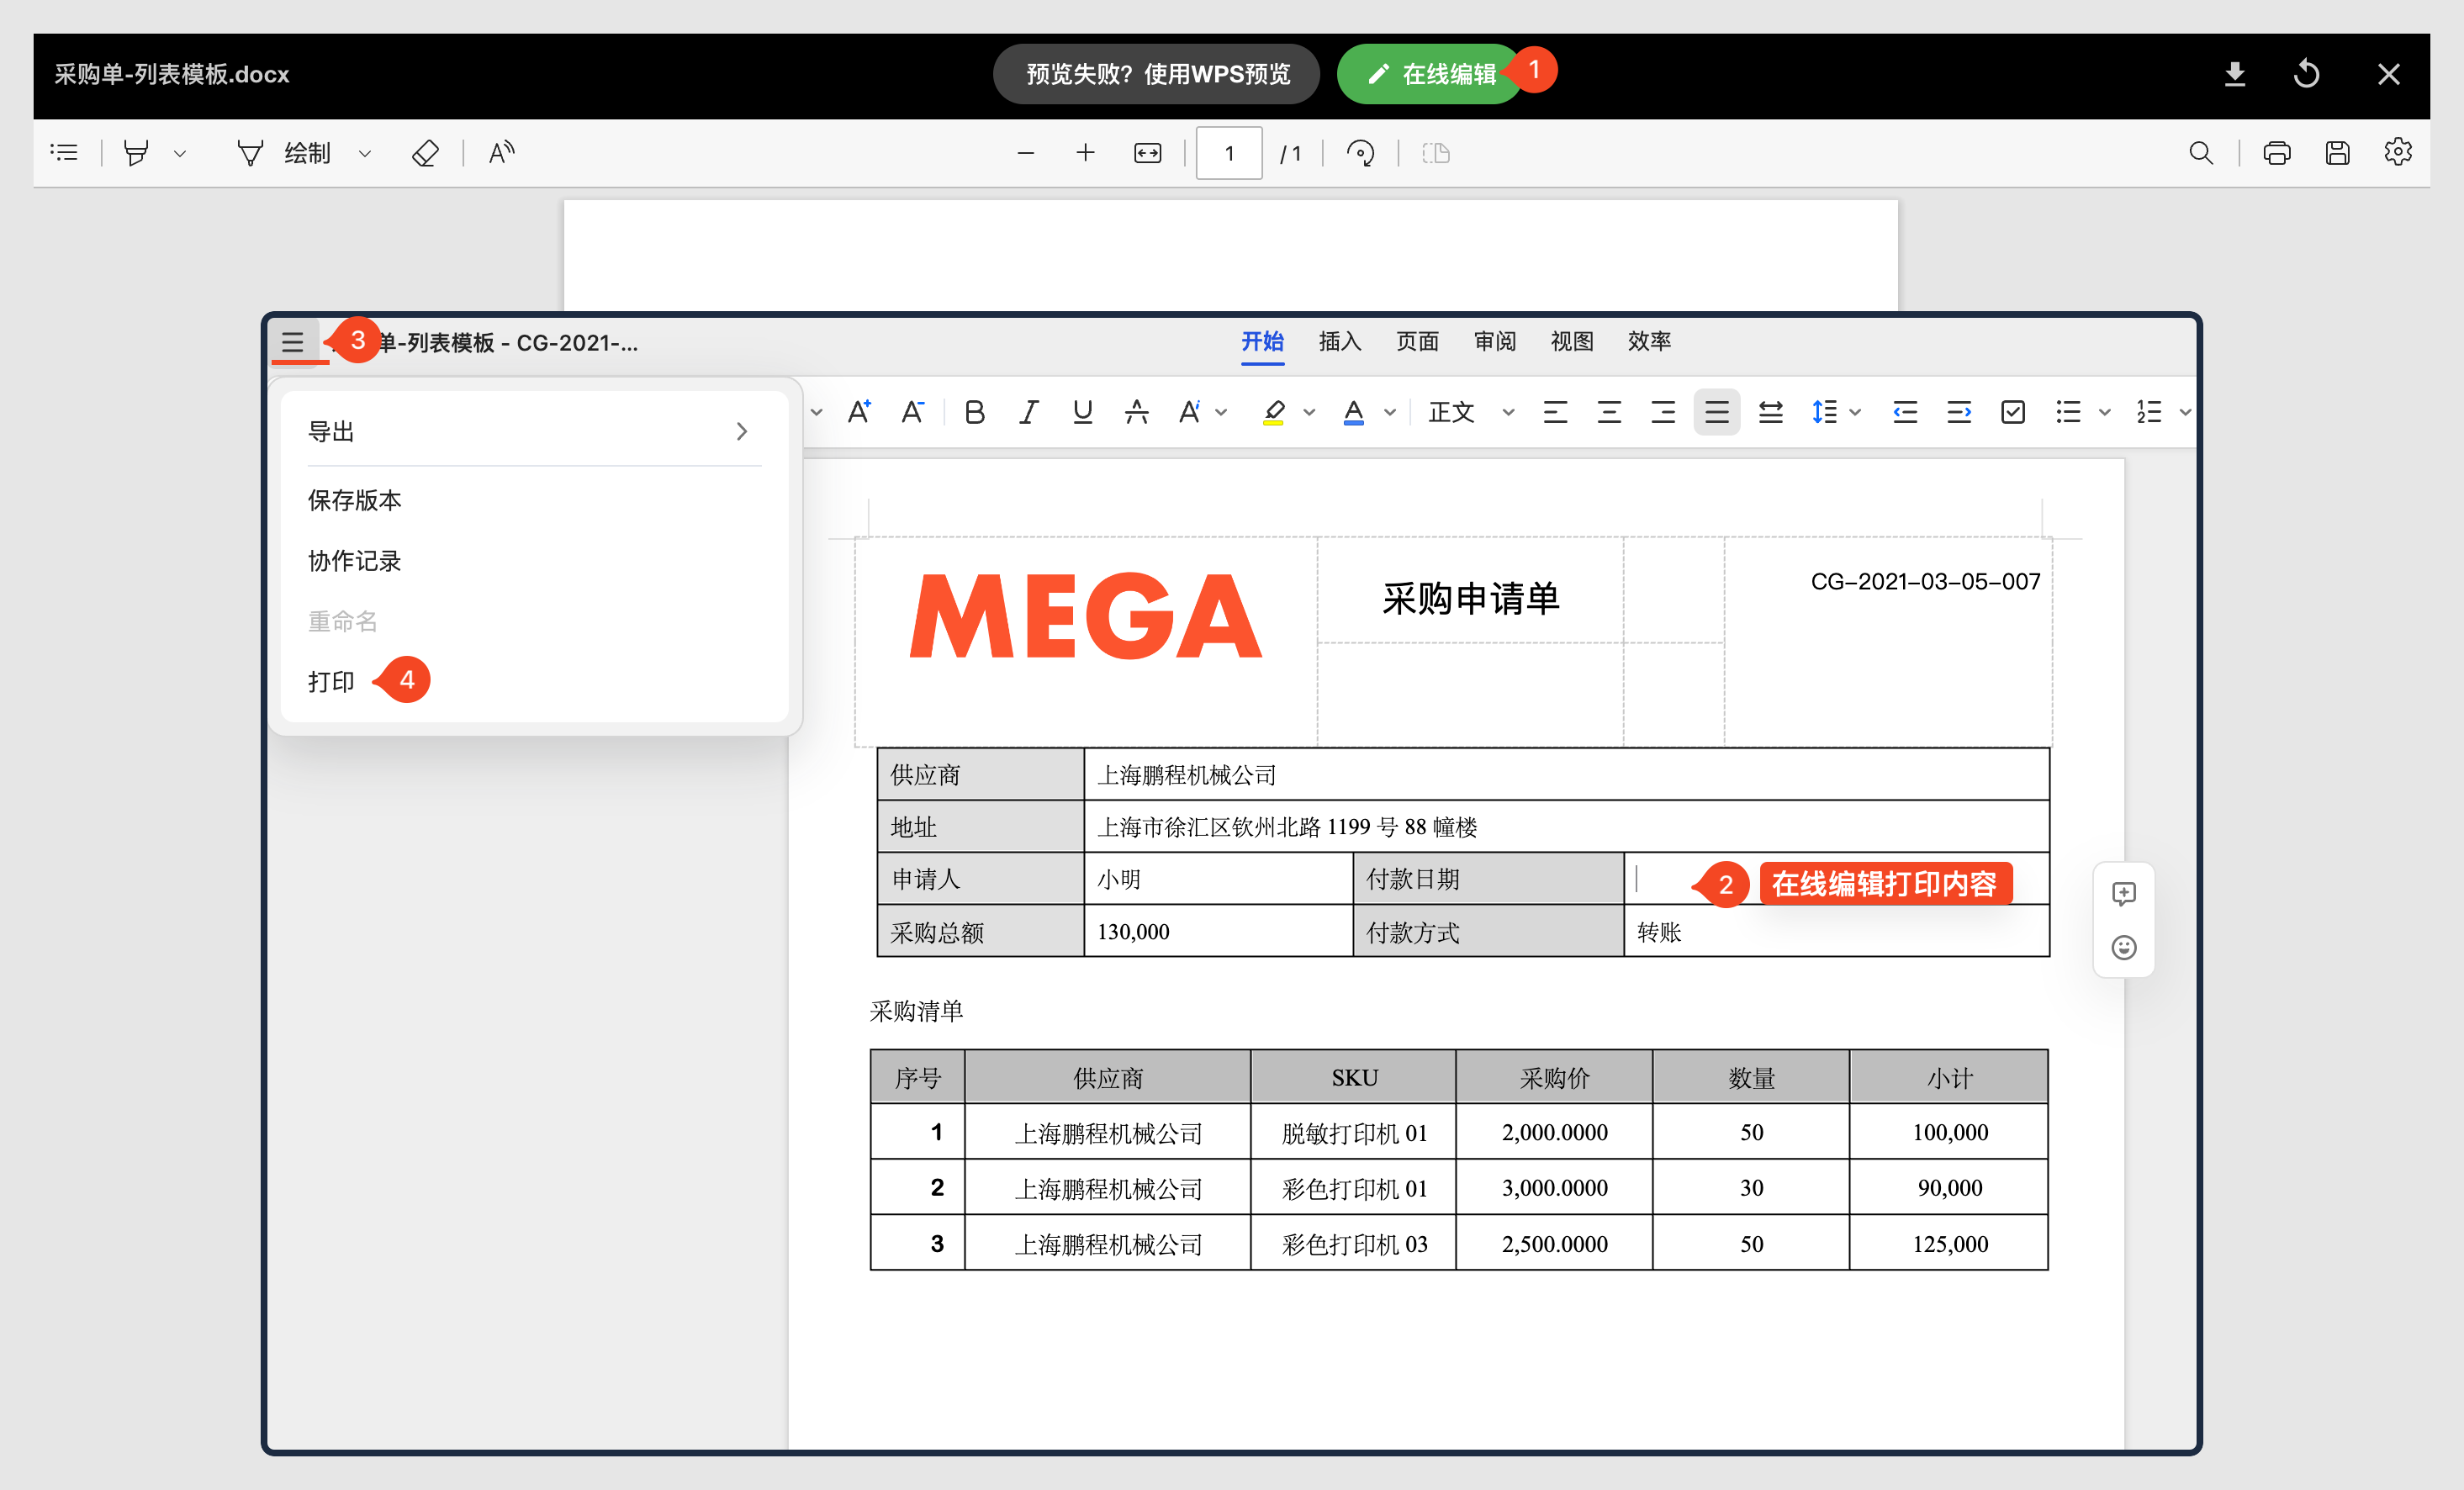2464x1490 pixels.
Task: Switch to the 开始 tab
Action: pyautogui.click(x=1262, y=342)
